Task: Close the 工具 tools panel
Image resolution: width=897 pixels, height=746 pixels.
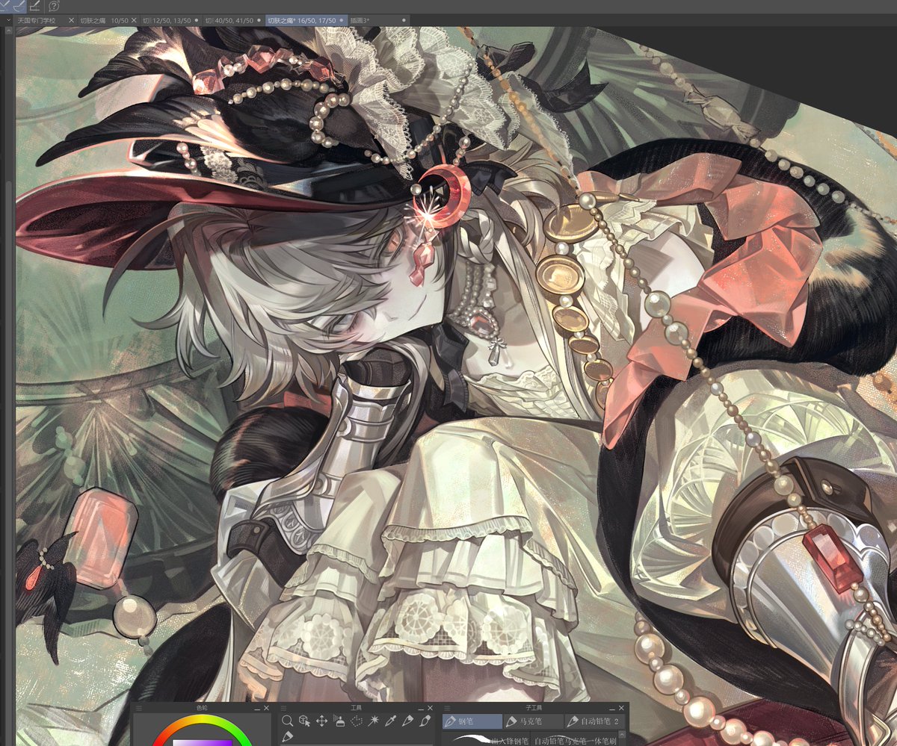Action: (430, 707)
